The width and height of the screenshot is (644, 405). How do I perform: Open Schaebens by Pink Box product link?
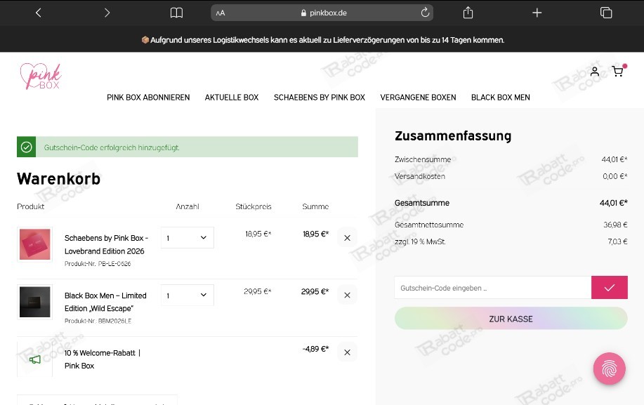[x=106, y=244]
